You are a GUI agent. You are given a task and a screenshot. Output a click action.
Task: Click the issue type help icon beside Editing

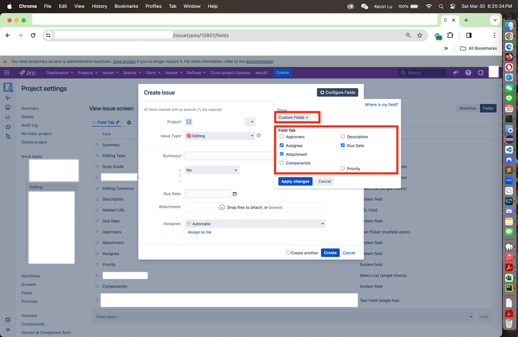(259, 135)
